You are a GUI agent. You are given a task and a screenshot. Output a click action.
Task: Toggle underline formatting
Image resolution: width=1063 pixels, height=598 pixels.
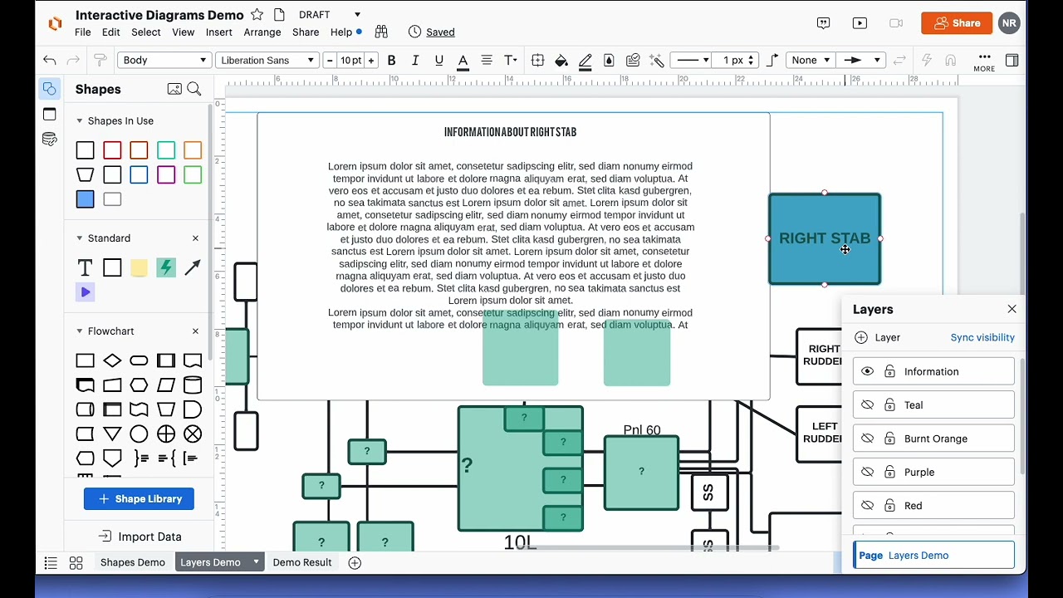[438, 60]
